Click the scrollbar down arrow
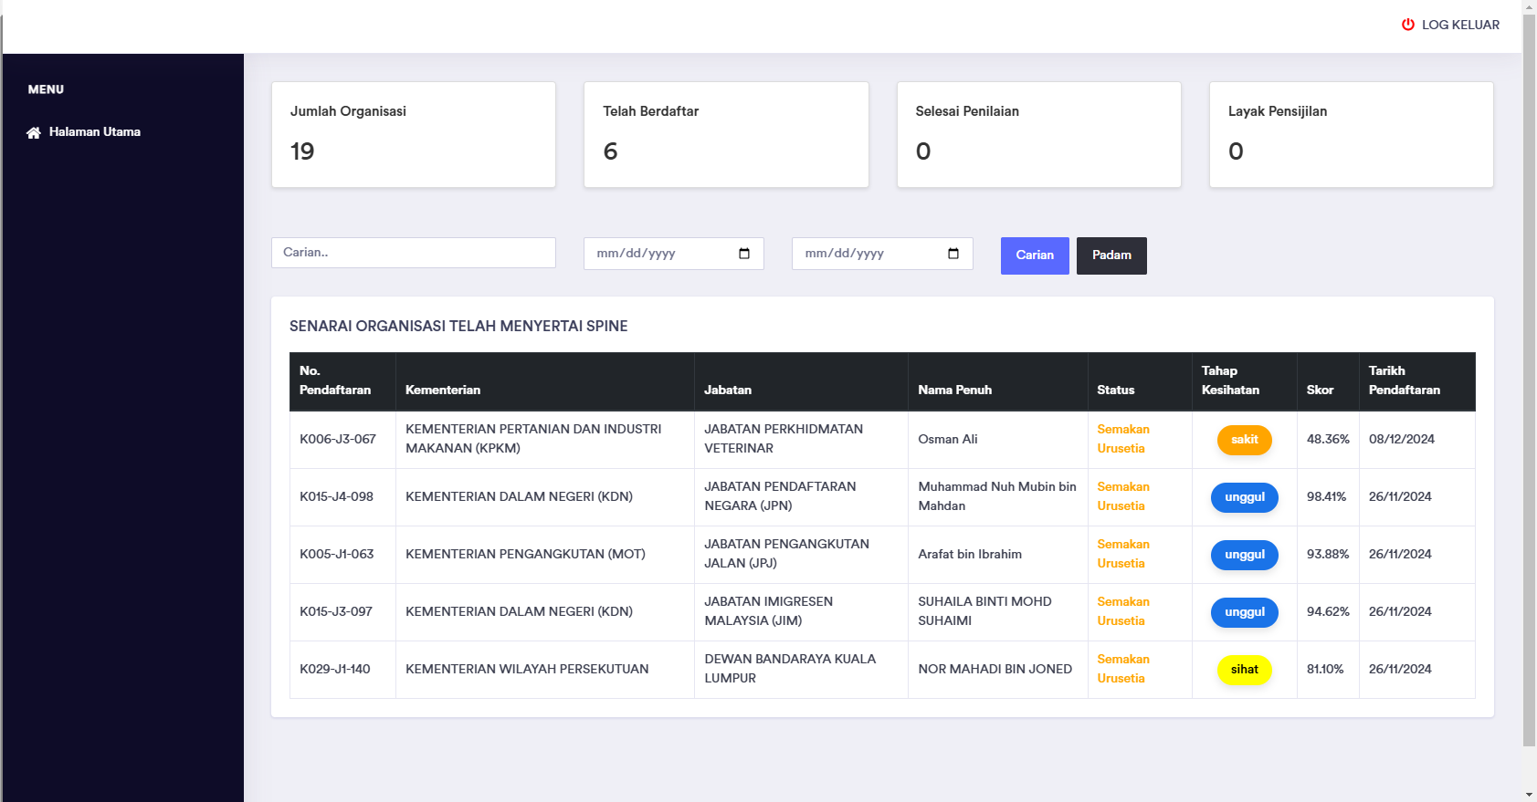 pos(1529,794)
